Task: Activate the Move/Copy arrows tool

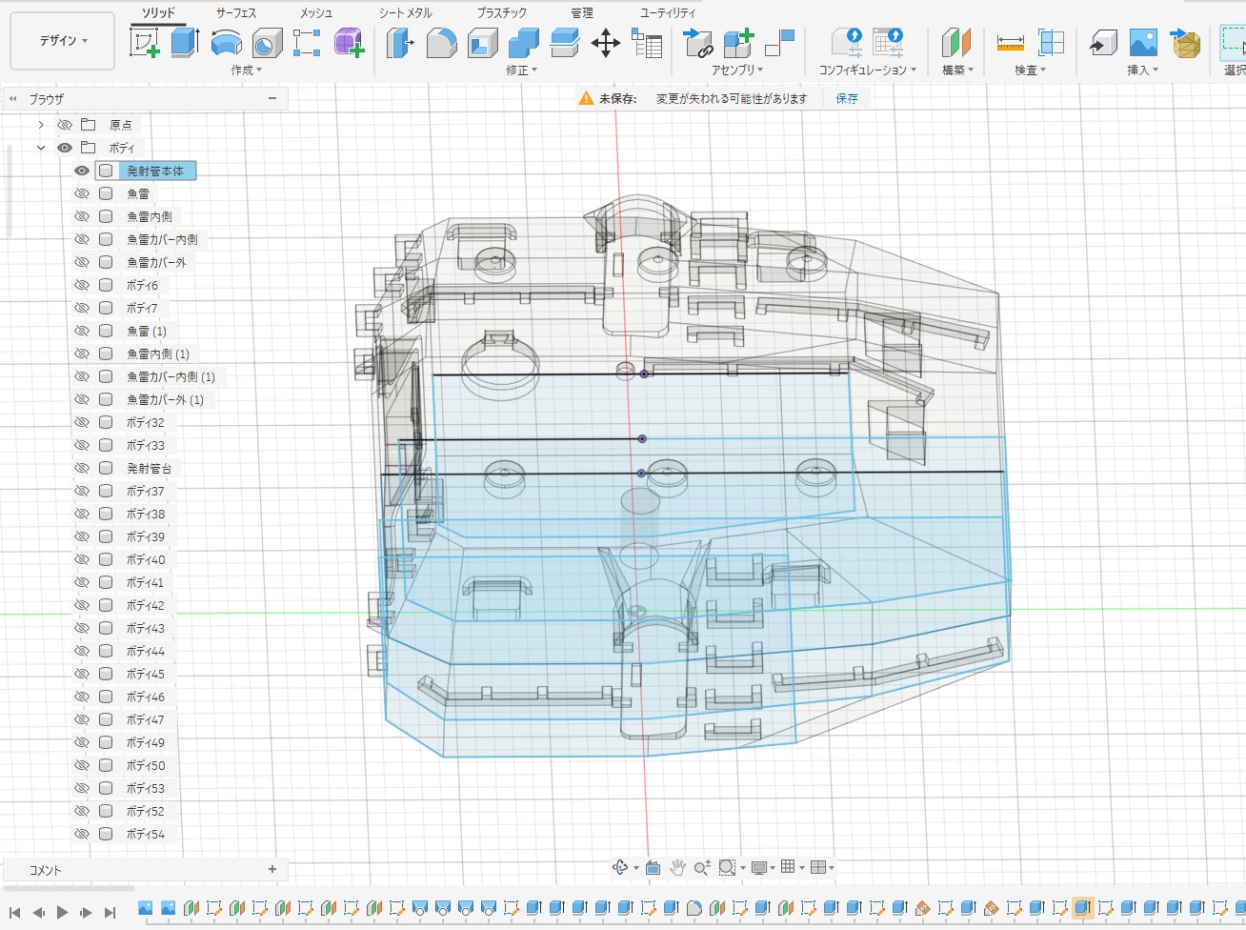Action: coord(606,43)
